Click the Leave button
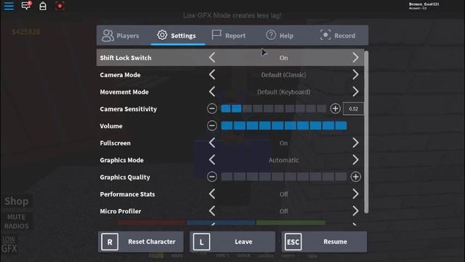465x262 pixels. (x=232, y=242)
